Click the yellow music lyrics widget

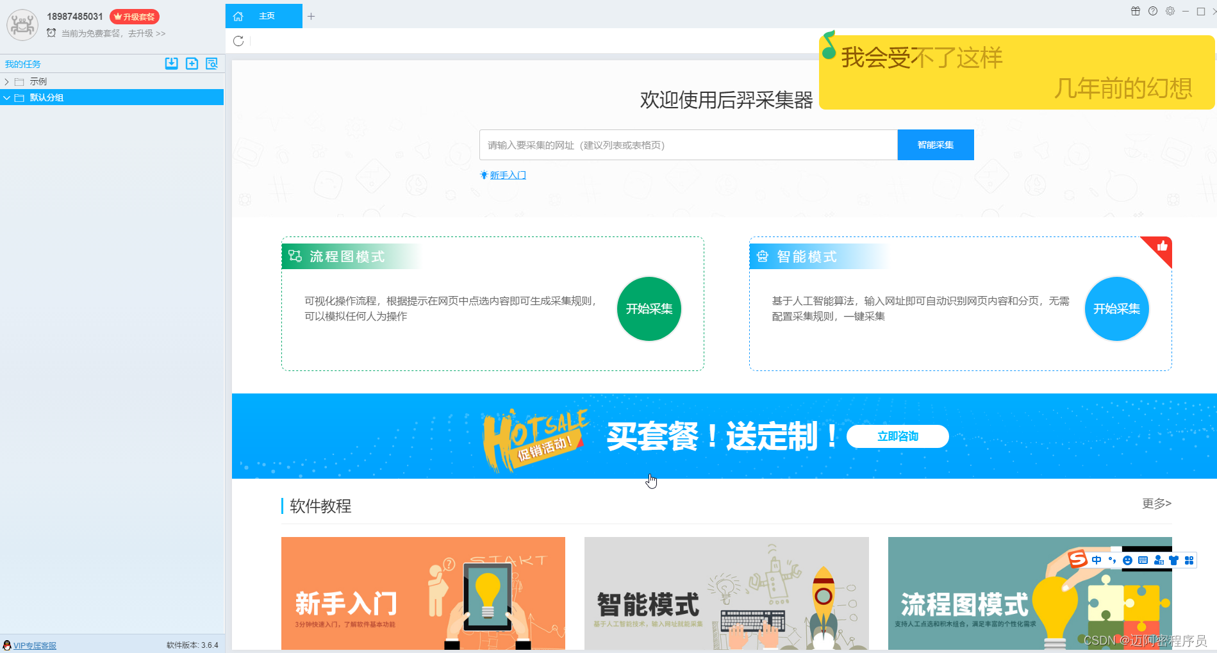[x=1016, y=72]
